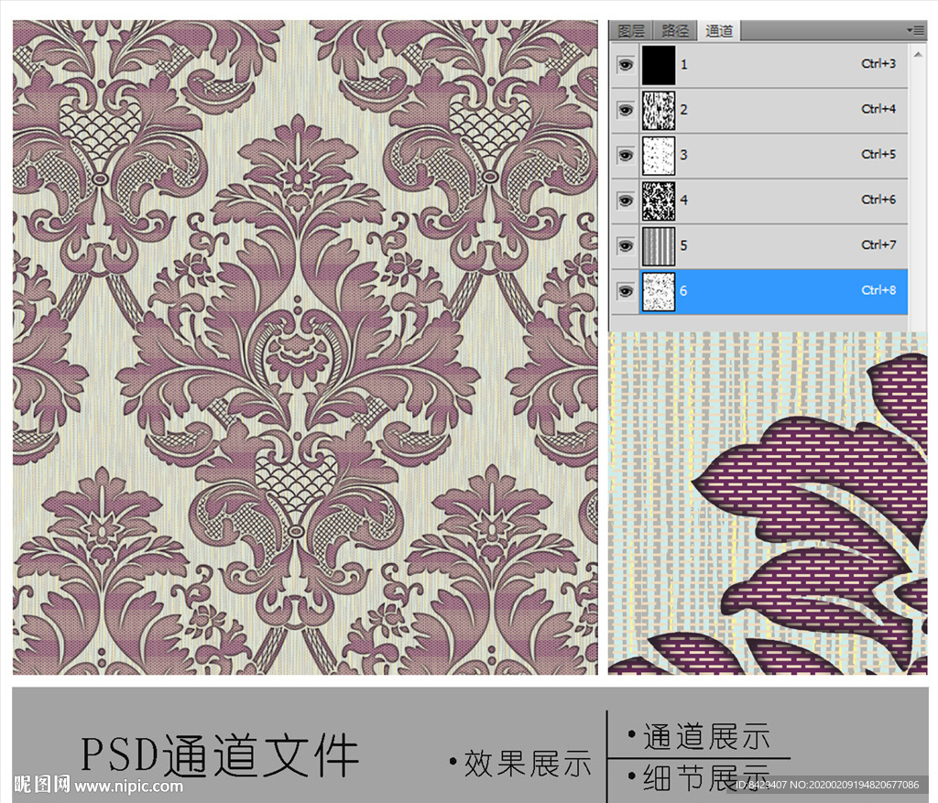Viewport: 938px width, 803px height.
Task: Open the channels panel options menu
Action: point(915,30)
